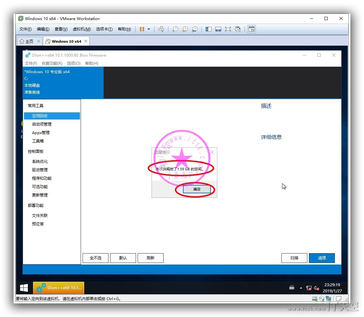Open VMware 帮助(H) menu
This screenshot has height=317, width=364.
click(124, 29)
